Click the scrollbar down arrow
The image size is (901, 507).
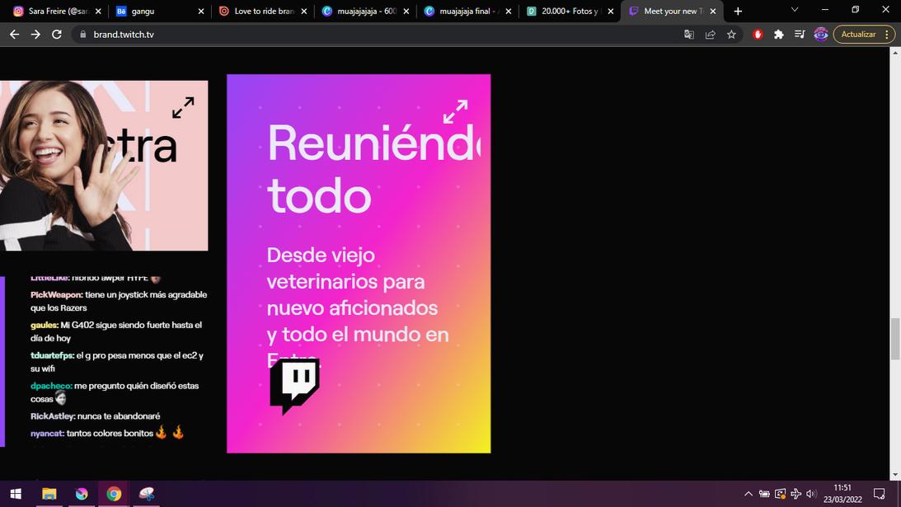(x=894, y=475)
